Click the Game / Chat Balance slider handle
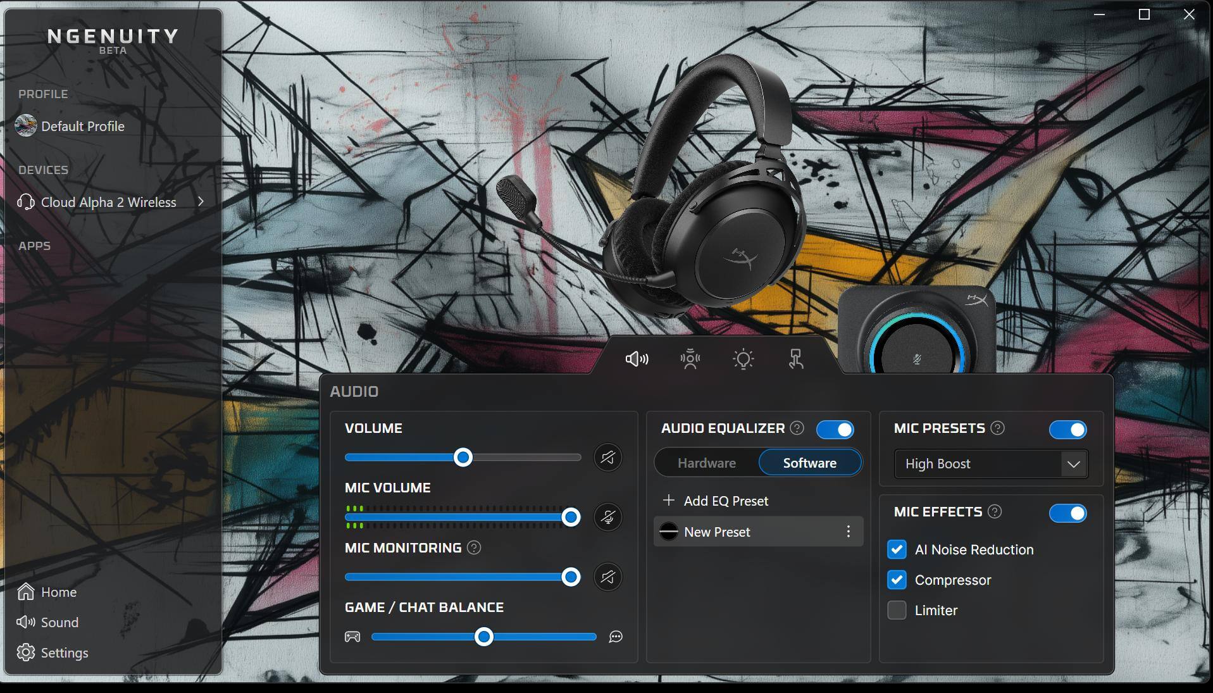 484,637
